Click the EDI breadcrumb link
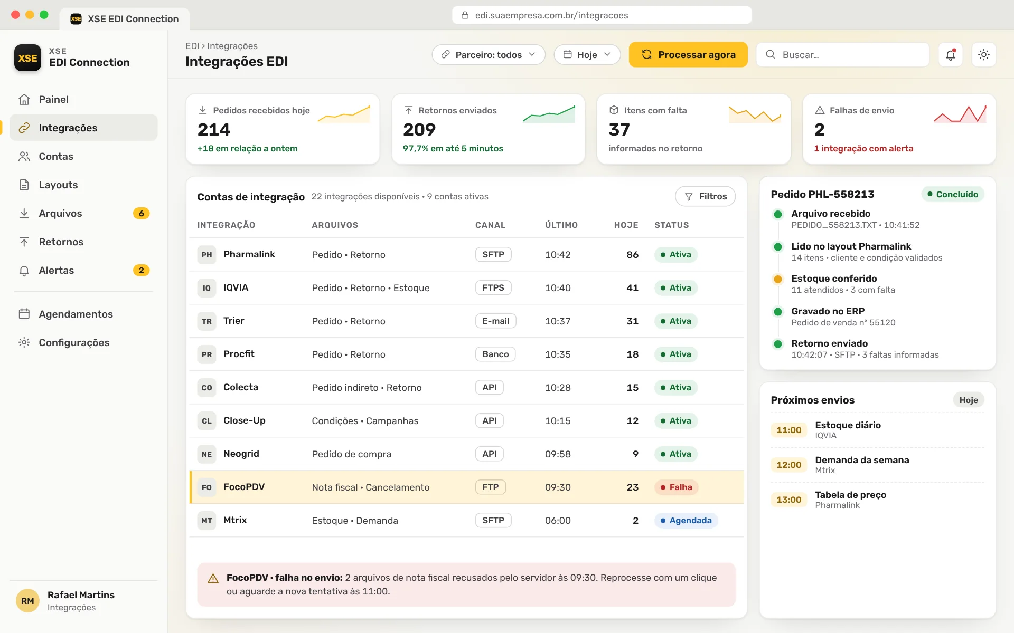Screen dimensions: 1014x633 (x=192, y=46)
